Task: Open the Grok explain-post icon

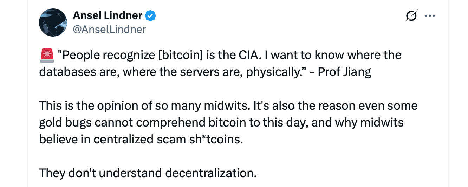Action: point(411,16)
